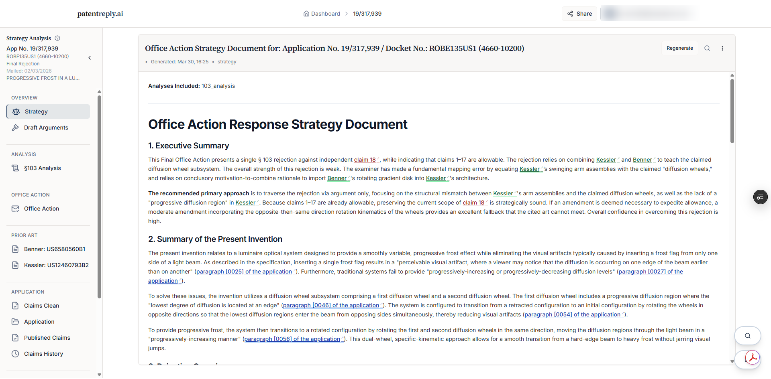This screenshot has height=379, width=771.
Task: Follow the paragraph [0046] of the application link
Action: click(x=331, y=305)
